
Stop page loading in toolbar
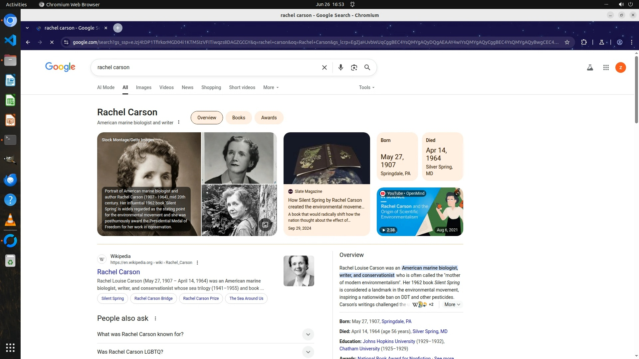[x=52, y=42]
